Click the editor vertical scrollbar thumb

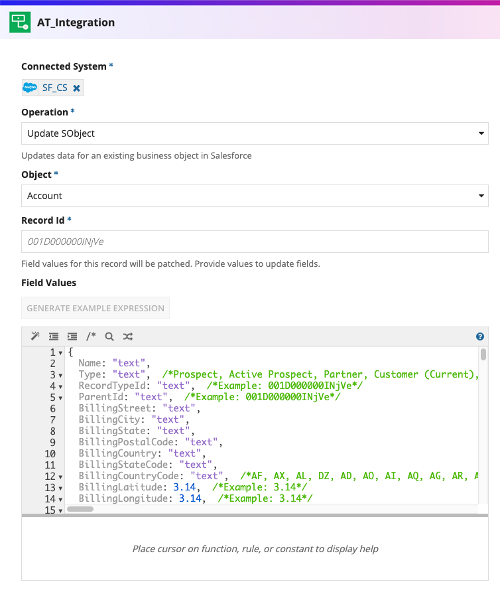(483, 354)
